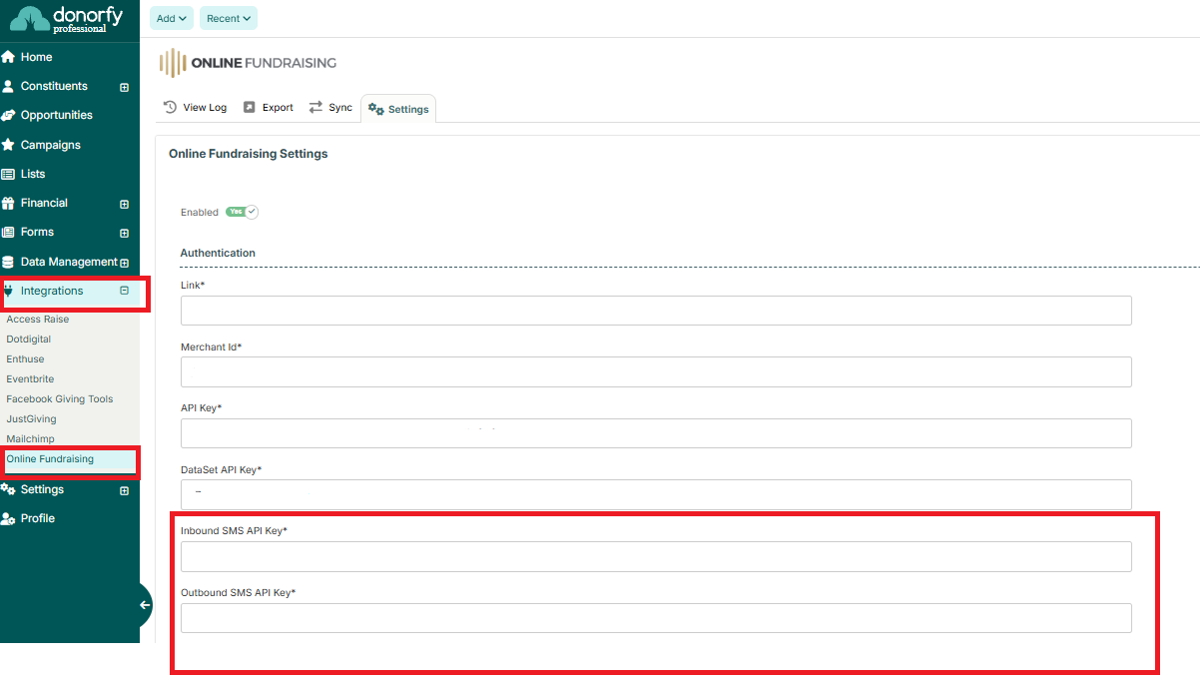The height and width of the screenshot is (686, 1200).
Task: Expand the Settings submenu in sidebar
Action: [124, 490]
